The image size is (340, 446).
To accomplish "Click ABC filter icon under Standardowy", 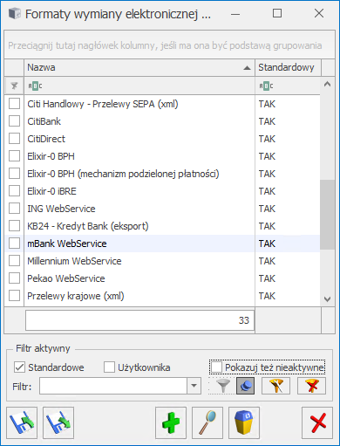I will pyautogui.click(x=266, y=86).
